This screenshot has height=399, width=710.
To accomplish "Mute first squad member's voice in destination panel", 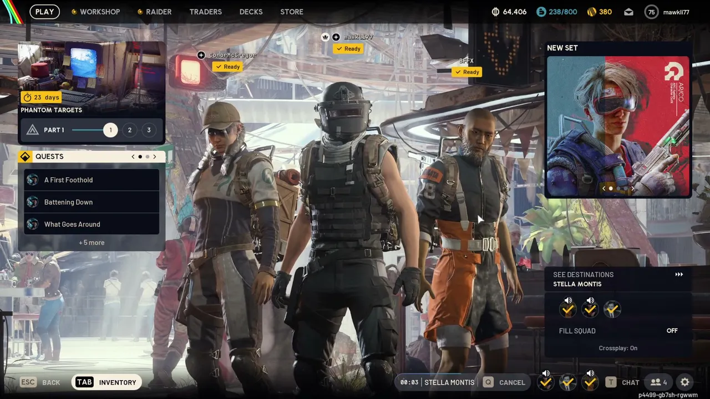I will pyautogui.click(x=568, y=301).
